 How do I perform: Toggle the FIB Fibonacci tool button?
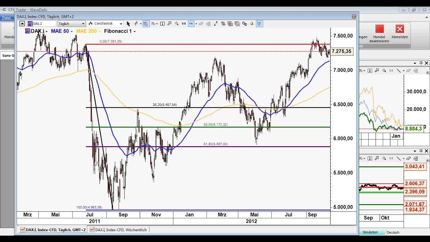pyautogui.click(x=191, y=24)
